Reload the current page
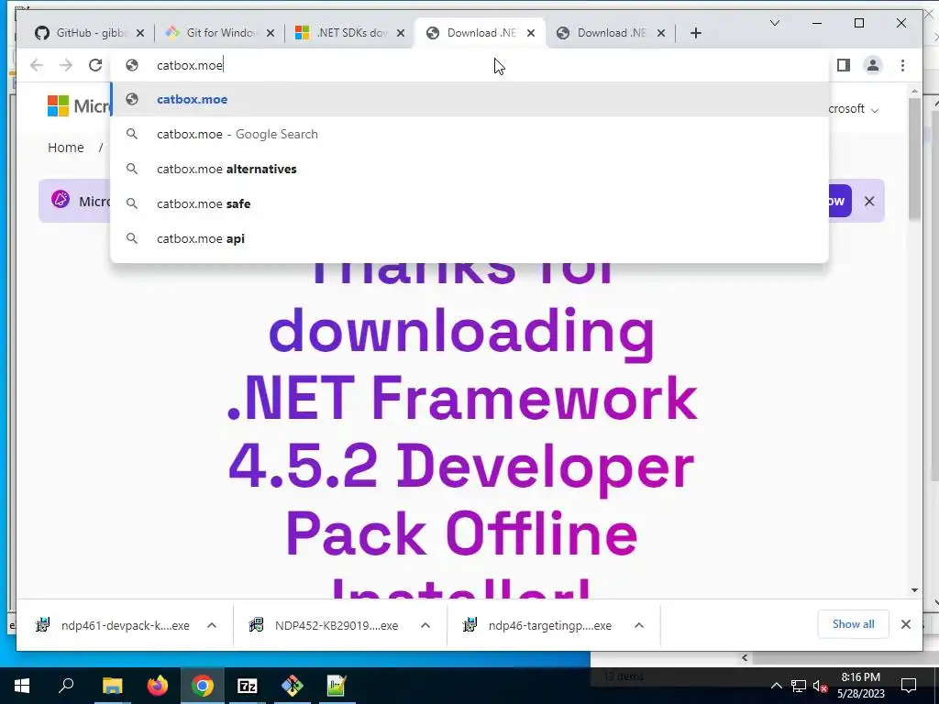Screen dimensions: 939x704 click(x=95, y=65)
